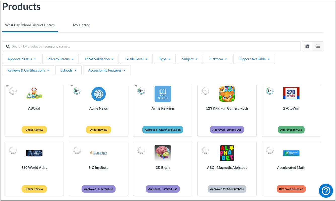Expand the Privacy Status filter

(60, 59)
